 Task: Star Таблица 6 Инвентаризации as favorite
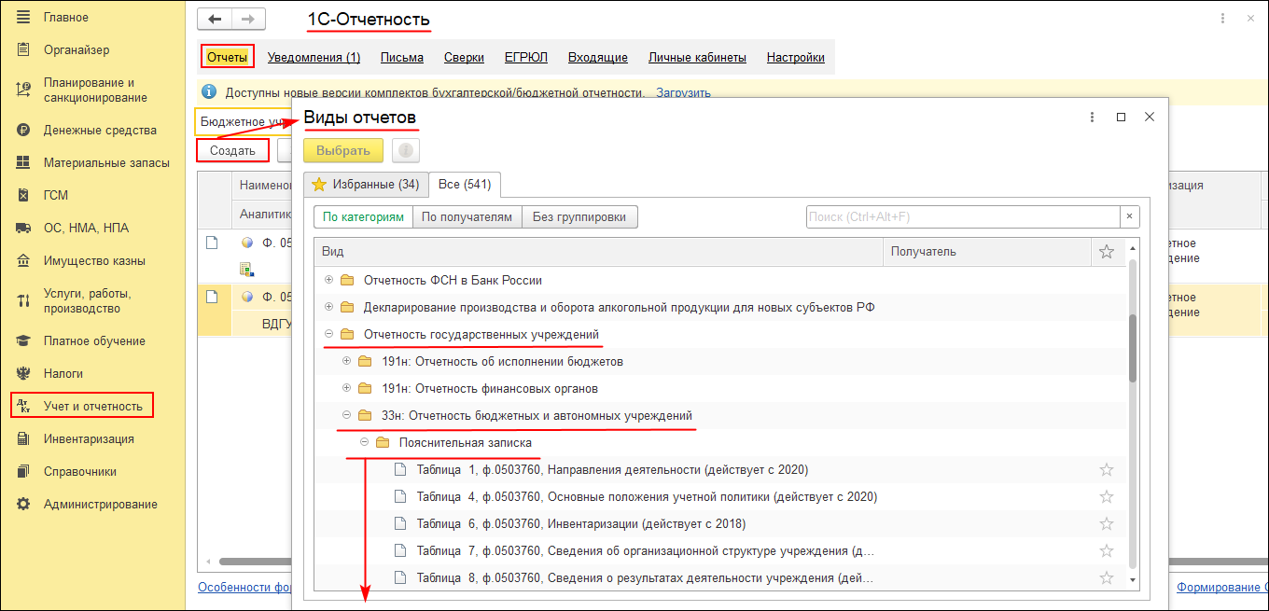click(x=1107, y=524)
